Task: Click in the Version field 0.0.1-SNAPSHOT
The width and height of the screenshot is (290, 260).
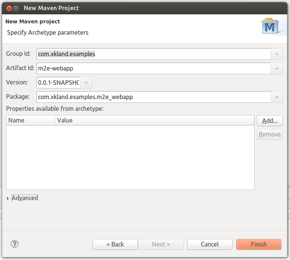Action: tap(58, 83)
